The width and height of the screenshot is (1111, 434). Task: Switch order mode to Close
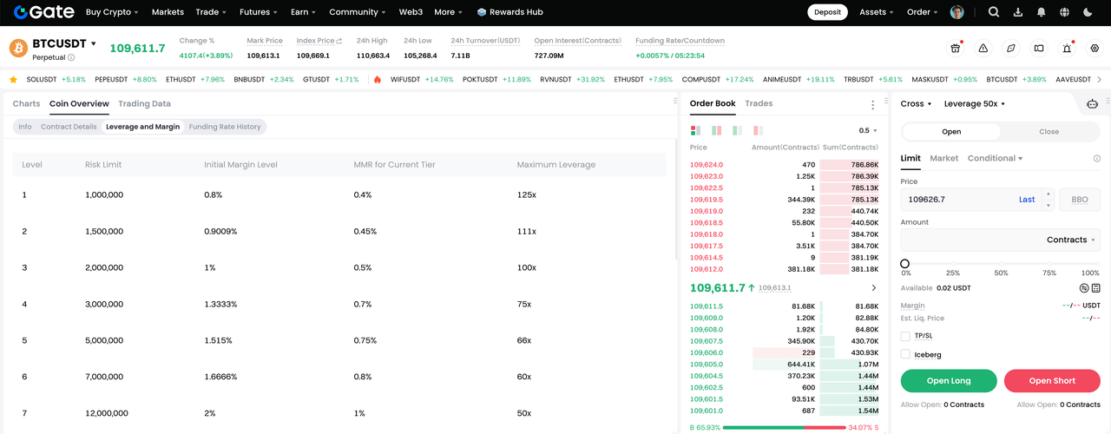coord(1049,132)
